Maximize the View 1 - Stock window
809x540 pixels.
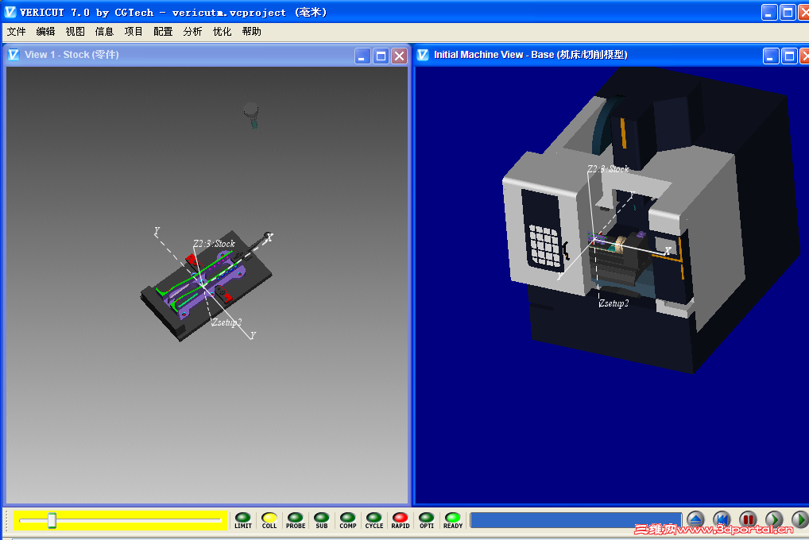point(381,56)
